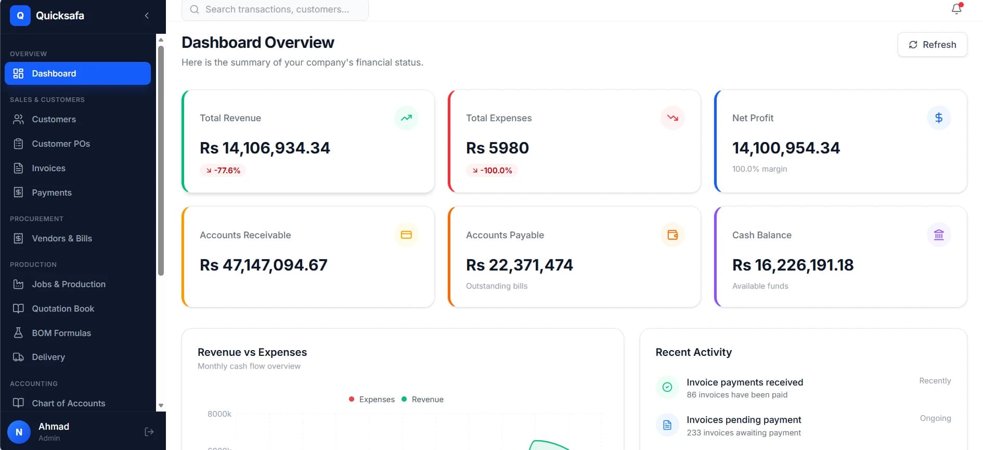
Task: Focus the search transactions field
Action: click(x=275, y=9)
